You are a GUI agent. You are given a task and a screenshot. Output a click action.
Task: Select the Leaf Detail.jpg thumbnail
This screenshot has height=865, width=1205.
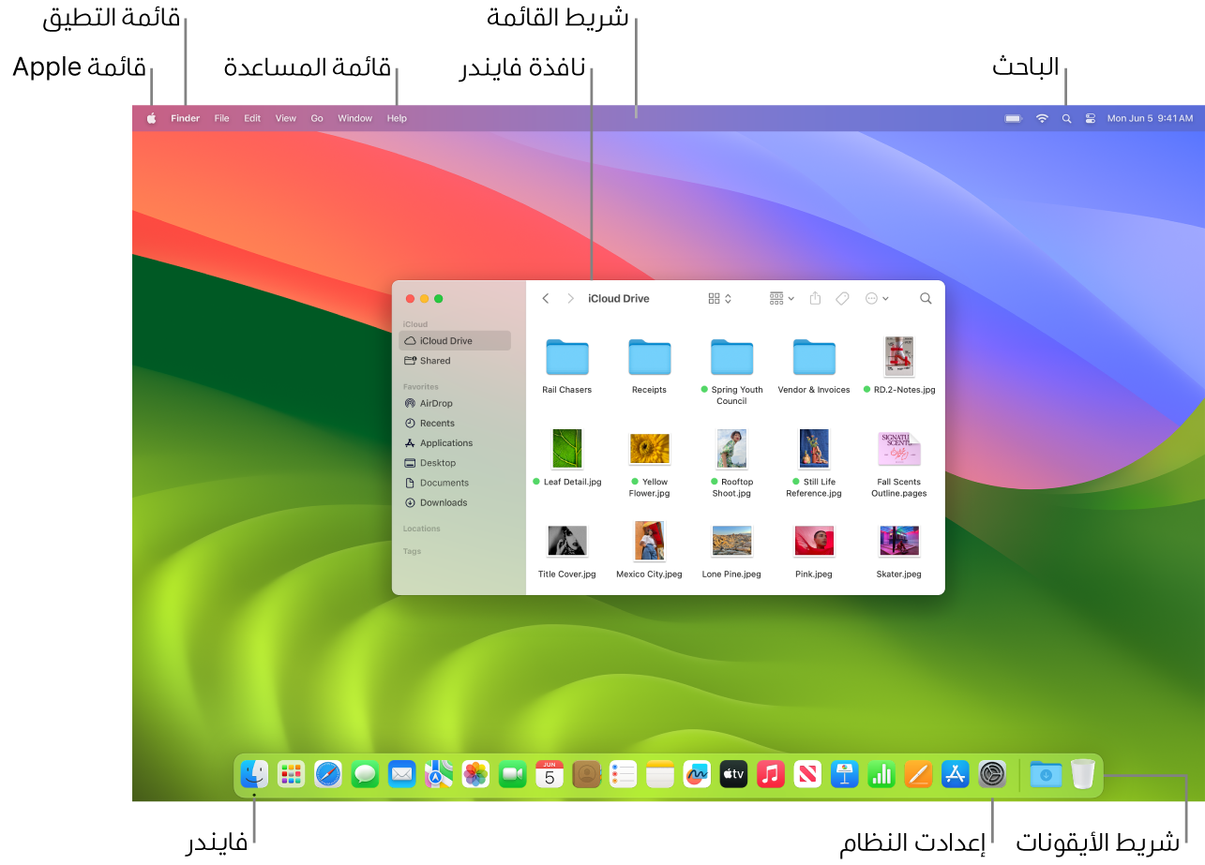coord(567,448)
